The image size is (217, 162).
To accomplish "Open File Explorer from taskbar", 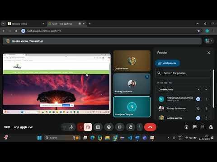I will click(x=108, y=138).
